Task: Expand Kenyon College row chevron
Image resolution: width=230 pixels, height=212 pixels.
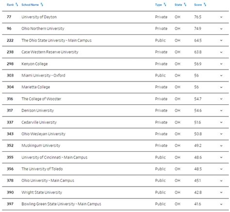Action: pyautogui.click(x=221, y=64)
